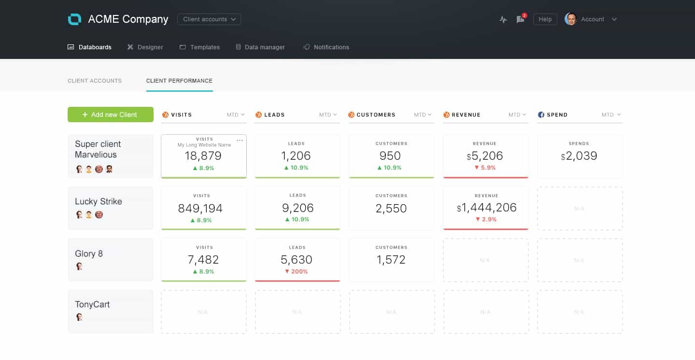
Task: Open the three-dot menu on Visits card
Action: point(240,141)
